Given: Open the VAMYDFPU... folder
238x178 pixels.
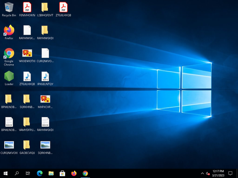Looking at the screenshot, I should click(27, 122).
